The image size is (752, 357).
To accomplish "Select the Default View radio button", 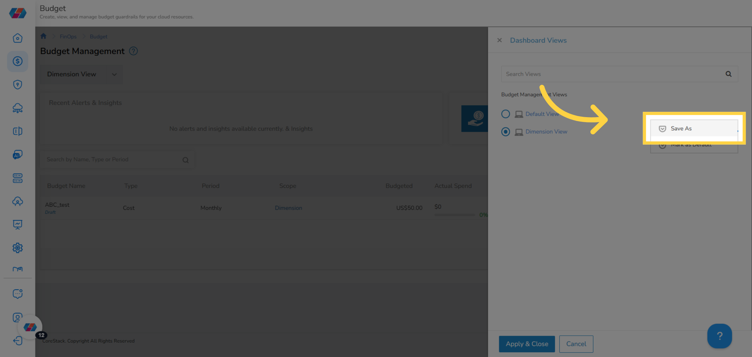I will click(505, 114).
